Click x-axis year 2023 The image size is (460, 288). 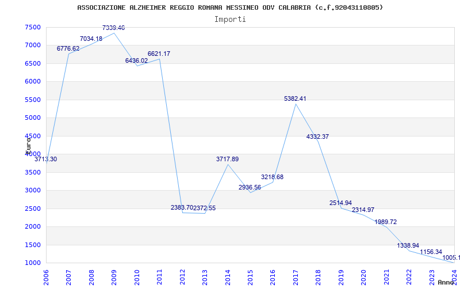pos(432,278)
